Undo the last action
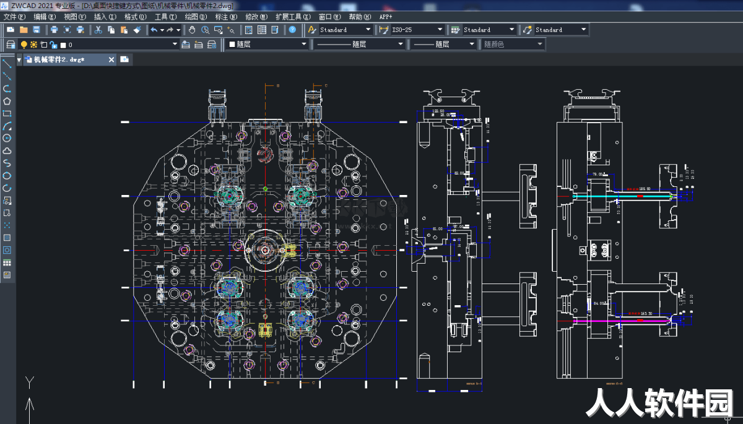743x424 pixels. (x=154, y=30)
